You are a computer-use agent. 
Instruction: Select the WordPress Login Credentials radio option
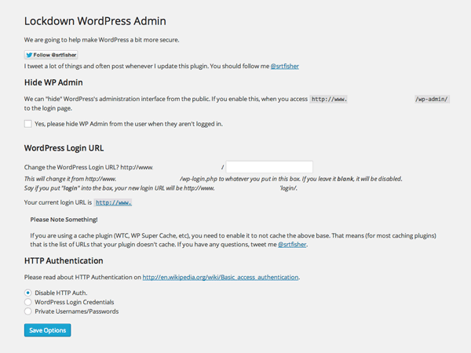click(x=28, y=302)
